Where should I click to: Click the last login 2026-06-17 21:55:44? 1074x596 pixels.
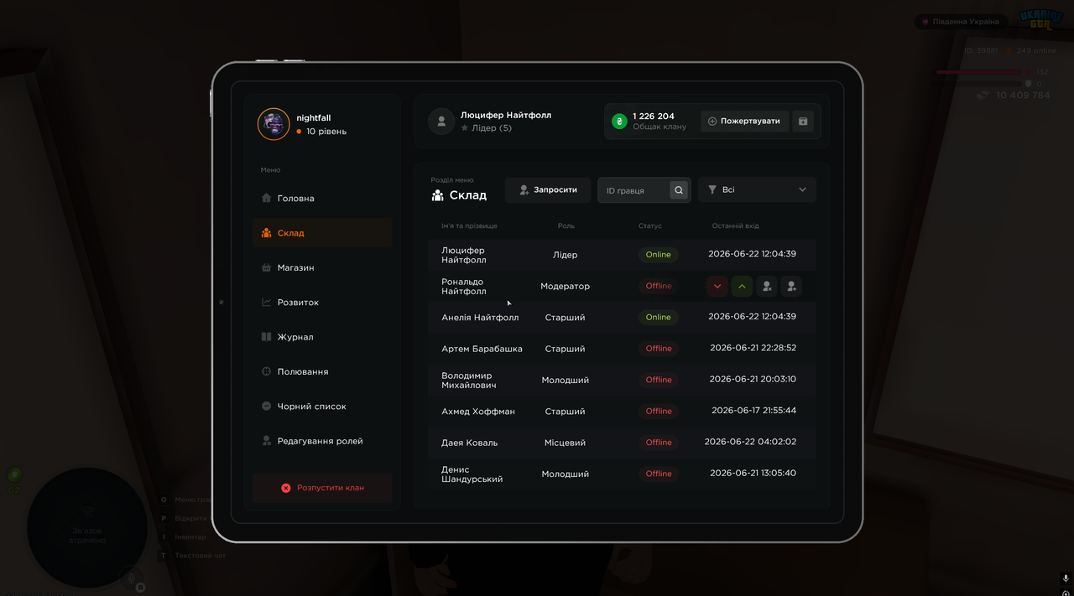(x=753, y=411)
